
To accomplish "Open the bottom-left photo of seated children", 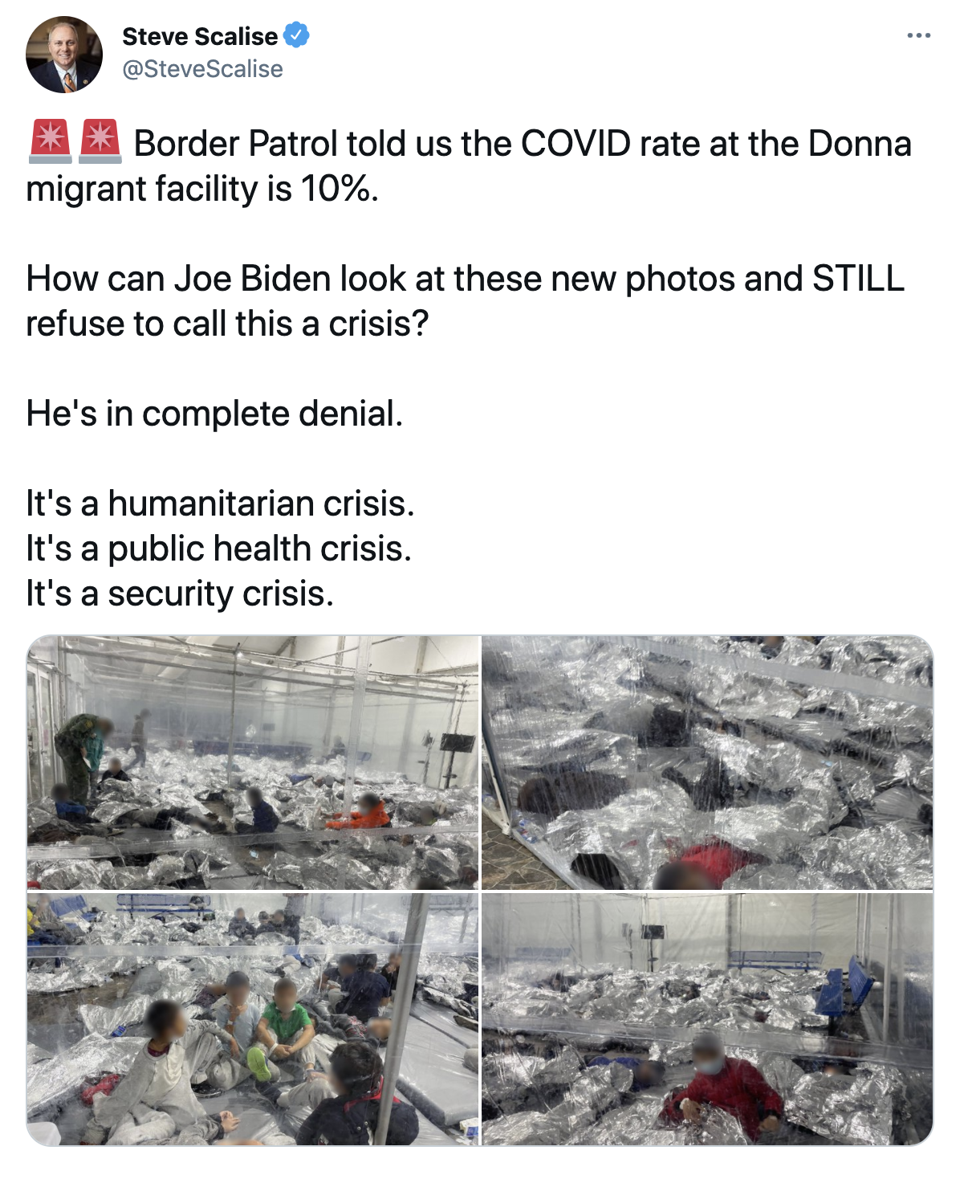I will click(253, 1018).
